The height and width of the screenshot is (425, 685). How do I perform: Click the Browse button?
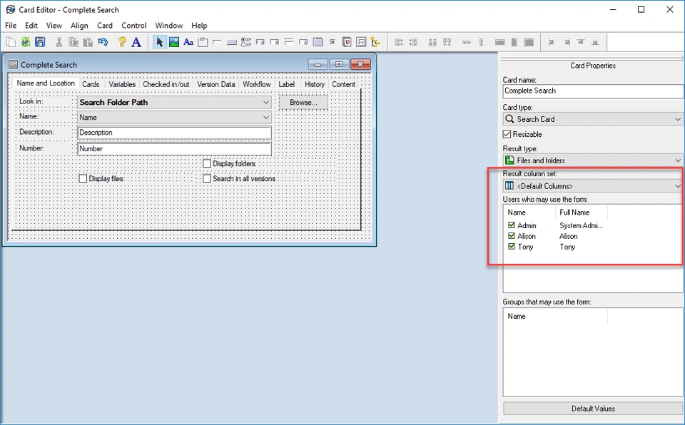click(303, 102)
